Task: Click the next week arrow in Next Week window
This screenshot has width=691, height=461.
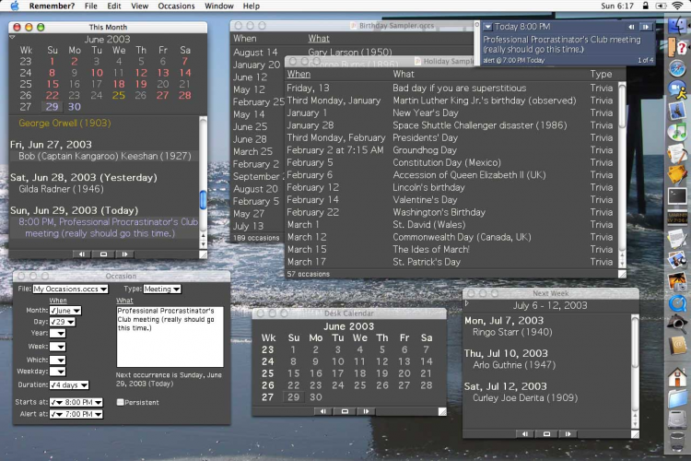Action: click(x=568, y=432)
